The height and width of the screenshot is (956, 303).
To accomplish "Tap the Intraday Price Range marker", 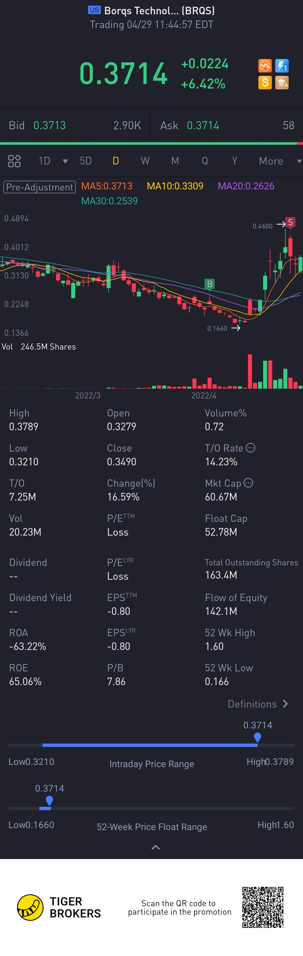I will click(258, 737).
